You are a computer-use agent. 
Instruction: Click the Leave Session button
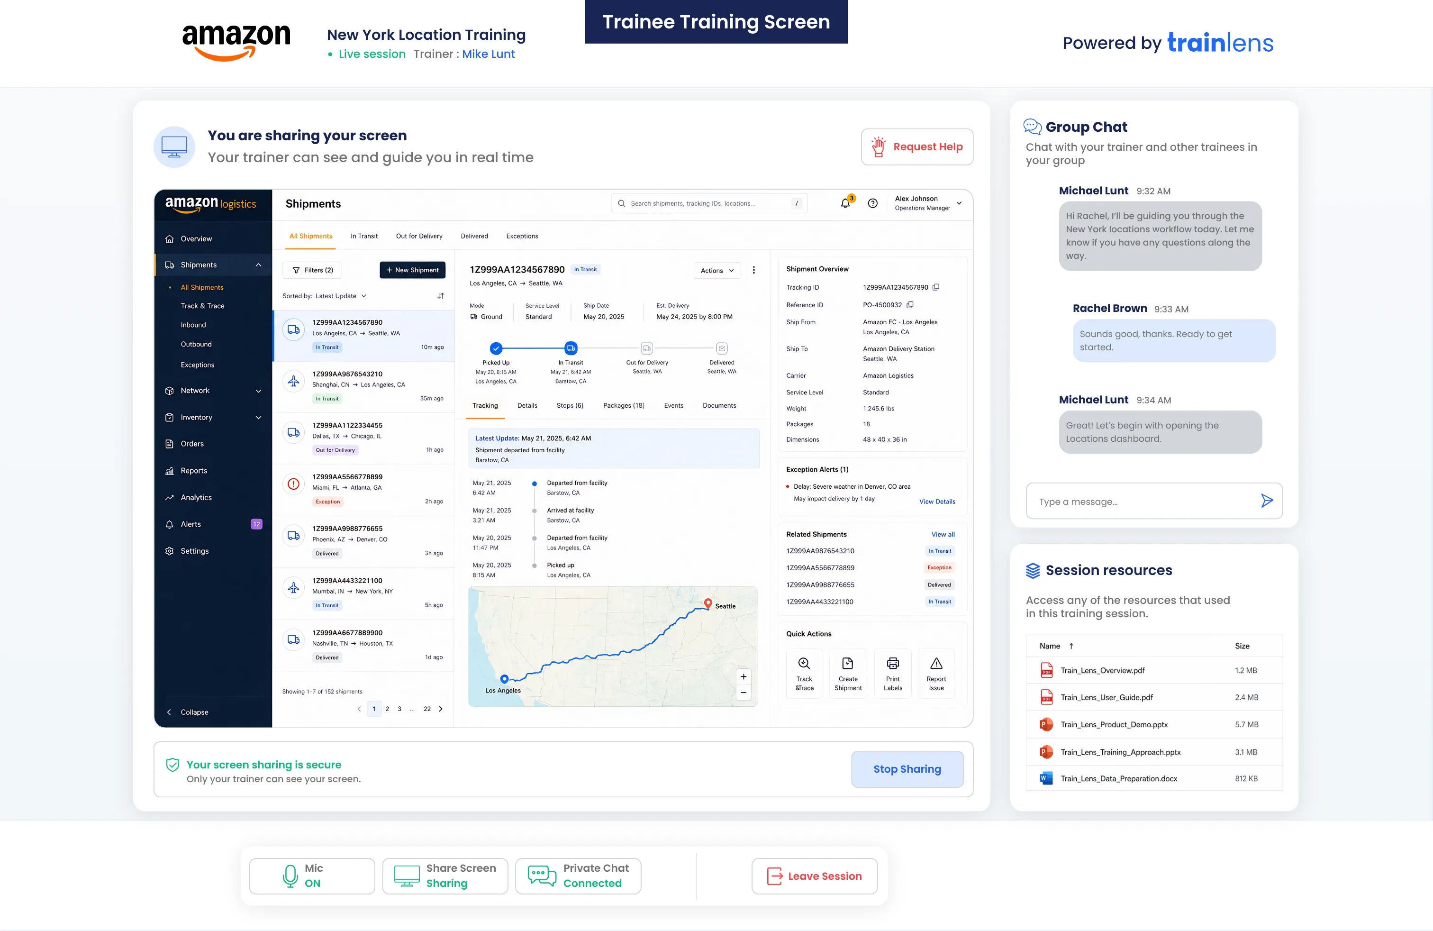814,876
